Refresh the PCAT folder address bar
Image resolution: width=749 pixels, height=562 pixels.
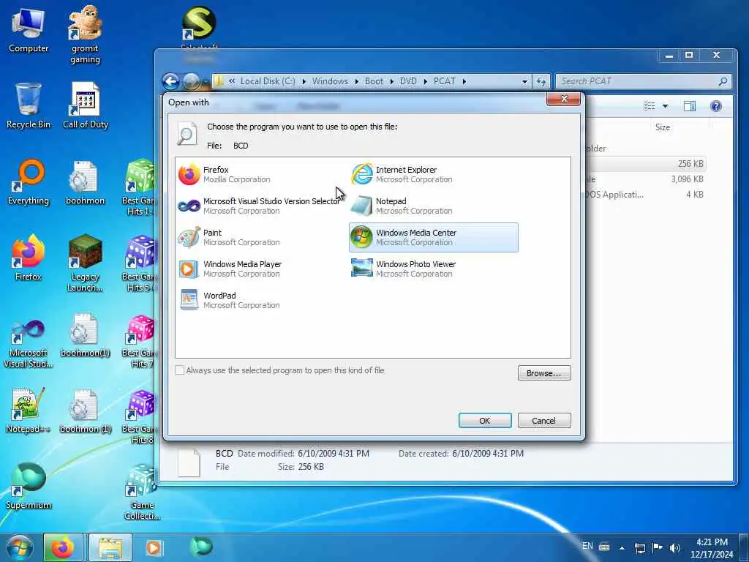click(x=541, y=81)
